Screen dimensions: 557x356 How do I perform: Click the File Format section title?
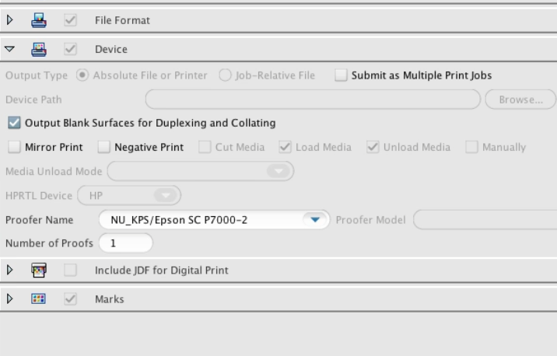[122, 20]
